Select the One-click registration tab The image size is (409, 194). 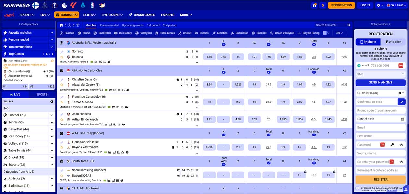coord(393,42)
